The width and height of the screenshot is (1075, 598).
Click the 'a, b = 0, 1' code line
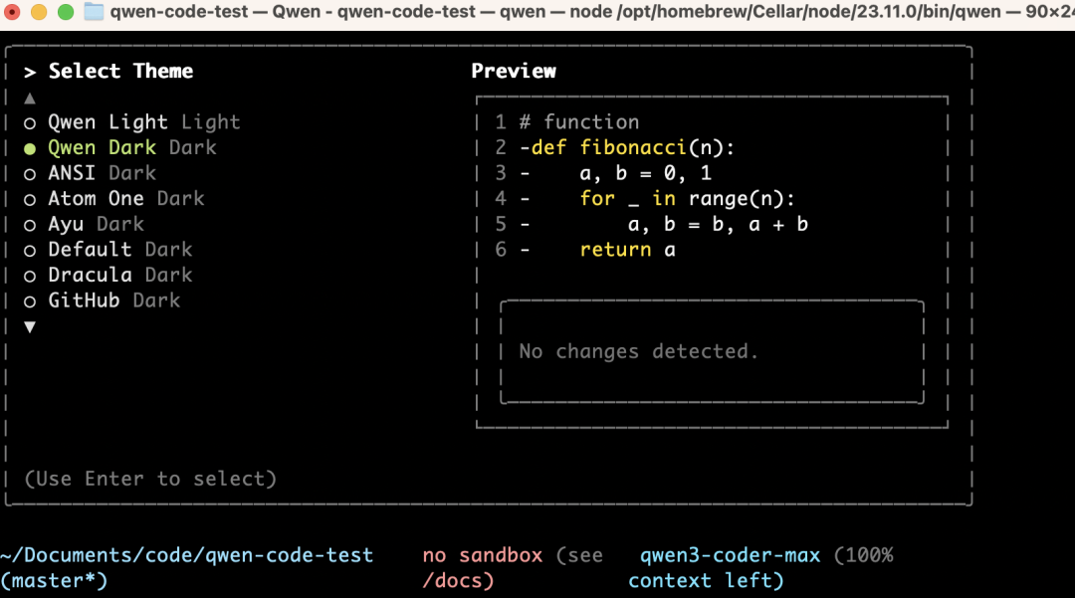tap(646, 173)
